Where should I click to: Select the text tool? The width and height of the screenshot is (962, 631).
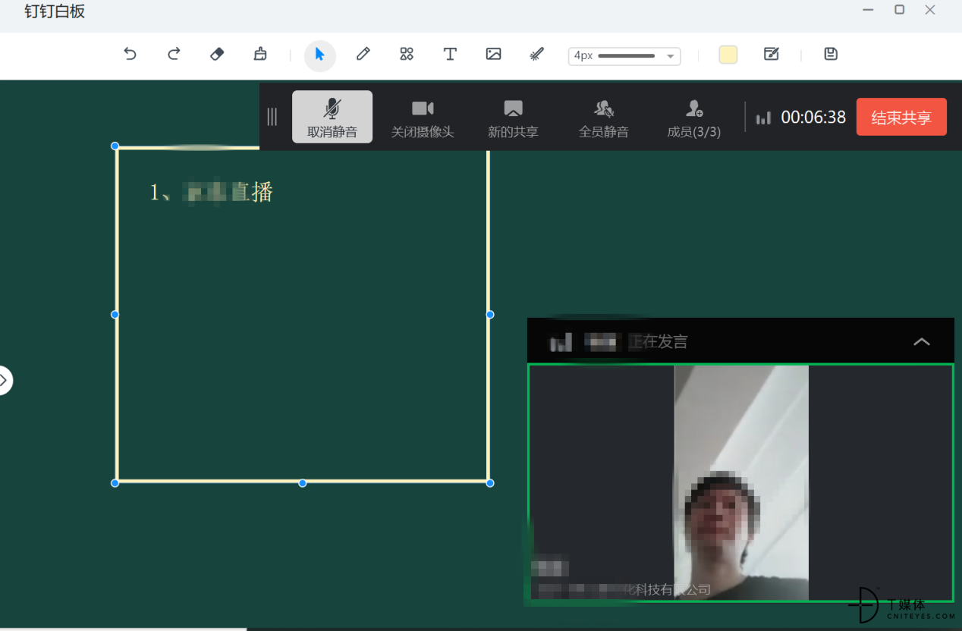(x=450, y=54)
